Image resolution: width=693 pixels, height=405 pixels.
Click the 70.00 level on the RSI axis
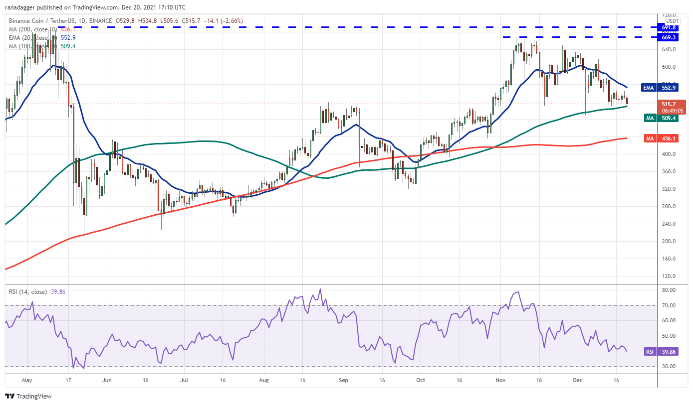(669, 305)
